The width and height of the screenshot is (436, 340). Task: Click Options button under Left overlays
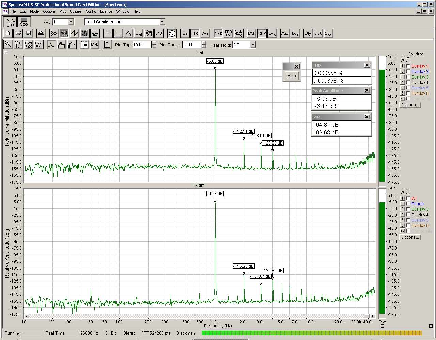(410, 105)
